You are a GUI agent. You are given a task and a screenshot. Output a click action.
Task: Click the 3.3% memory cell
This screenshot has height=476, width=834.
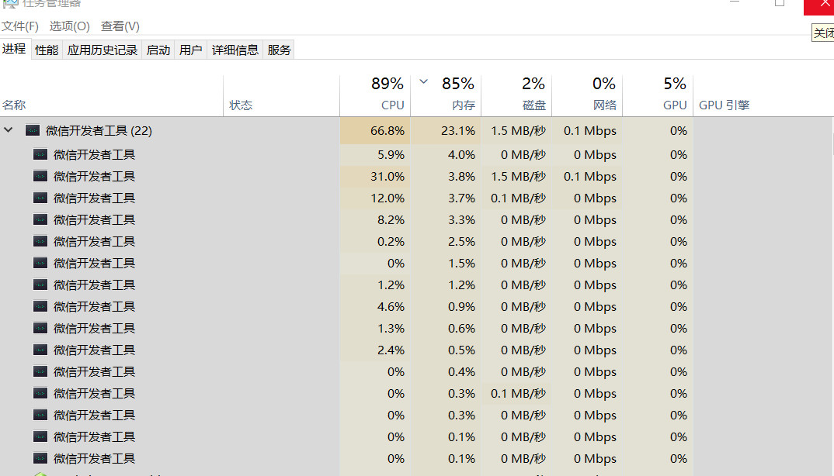coord(446,220)
